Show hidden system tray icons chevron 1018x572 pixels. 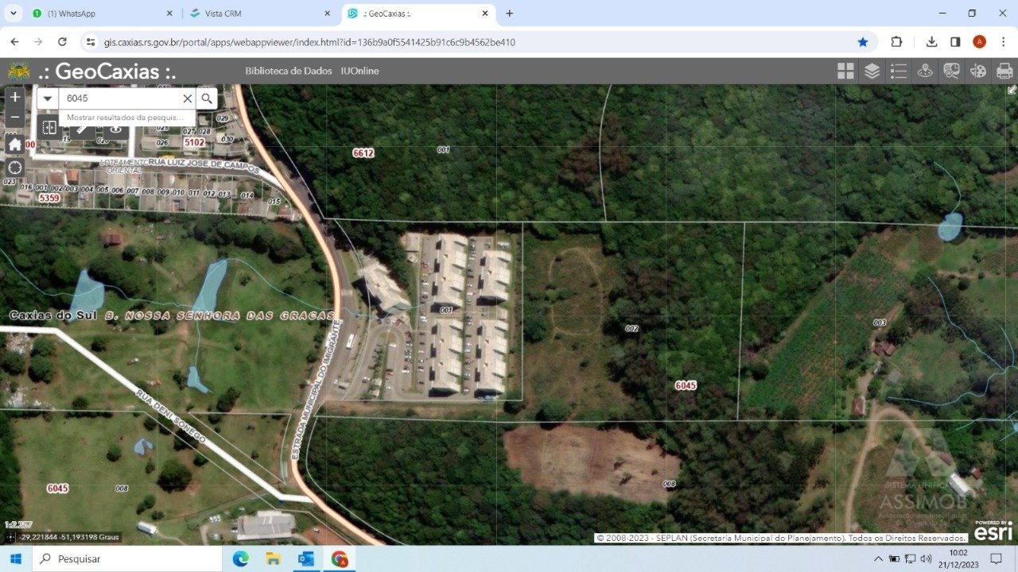click(x=878, y=558)
